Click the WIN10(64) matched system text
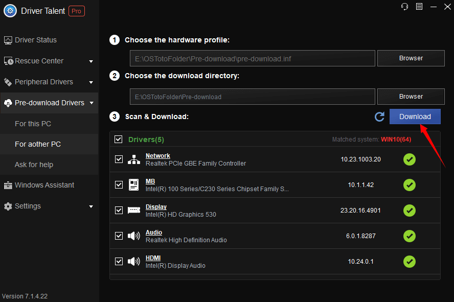 [x=396, y=140]
